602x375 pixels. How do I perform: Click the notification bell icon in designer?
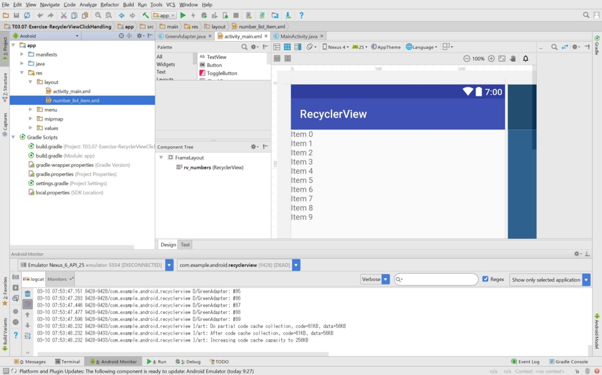(x=526, y=59)
